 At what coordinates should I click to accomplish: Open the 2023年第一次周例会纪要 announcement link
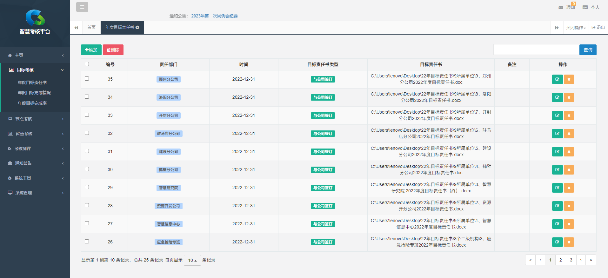(x=214, y=16)
